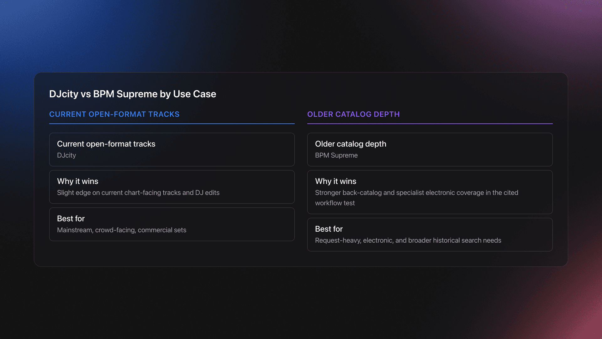Click the 'Best for' heading in right column
The width and height of the screenshot is (602, 339).
(x=329, y=229)
